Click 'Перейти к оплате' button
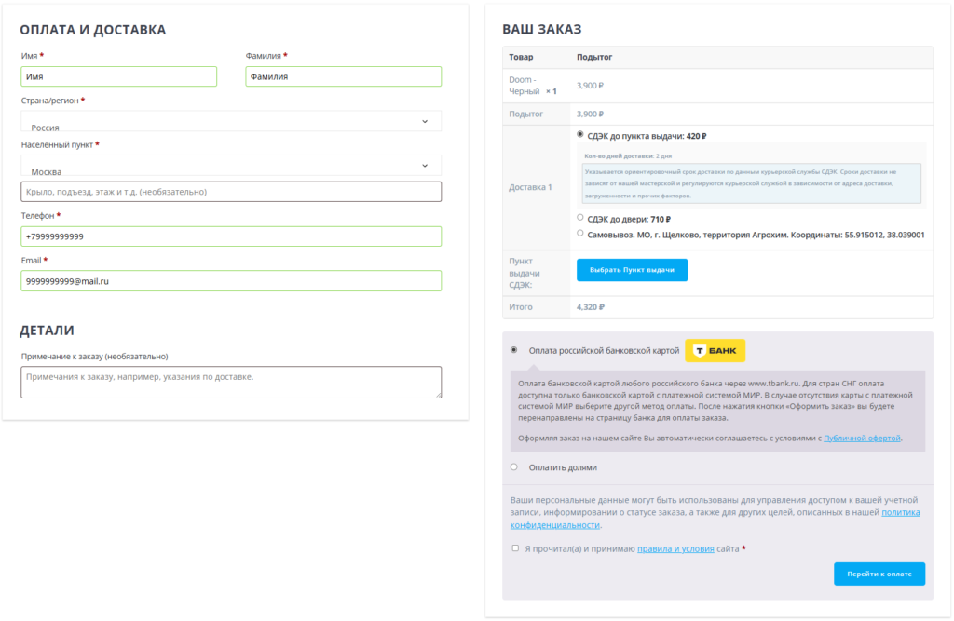Viewport: 954px width, 621px height. coord(879,574)
